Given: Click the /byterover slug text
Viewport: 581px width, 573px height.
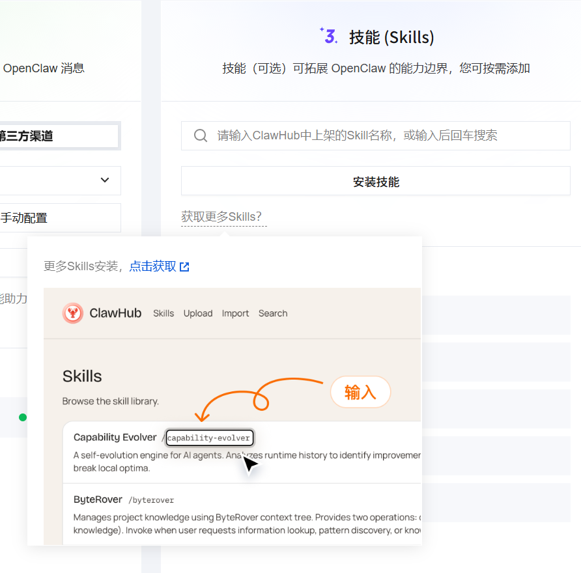Looking at the screenshot, I should 151,501.
